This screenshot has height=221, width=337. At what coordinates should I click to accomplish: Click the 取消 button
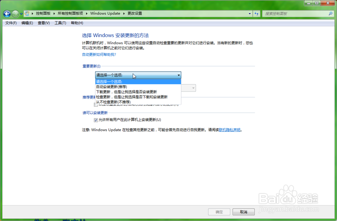(x=243, y=212)
